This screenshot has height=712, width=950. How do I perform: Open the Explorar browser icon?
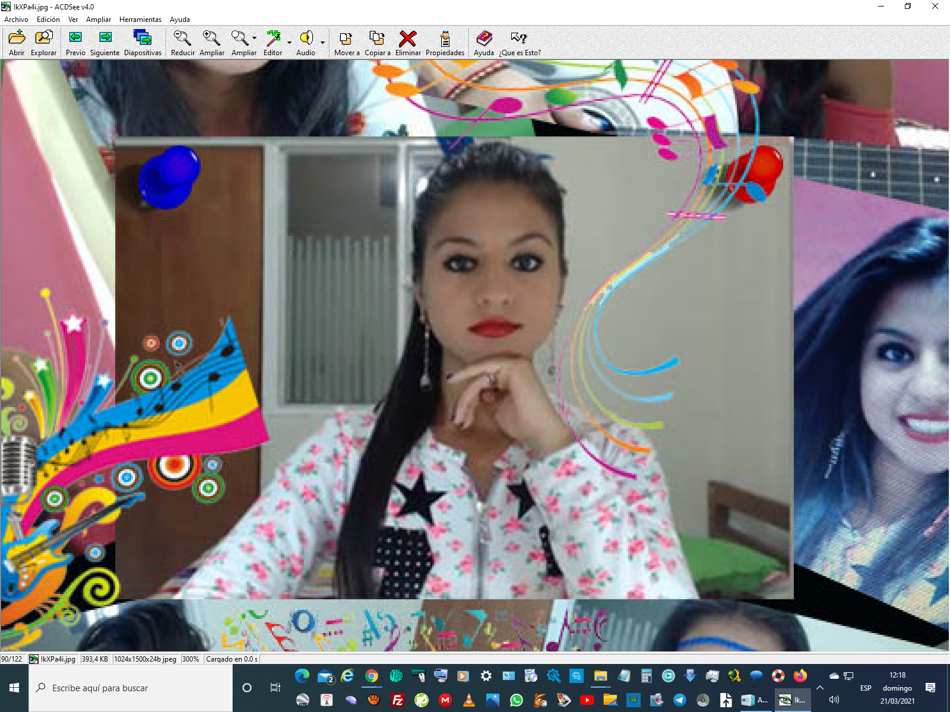point(43,39)
